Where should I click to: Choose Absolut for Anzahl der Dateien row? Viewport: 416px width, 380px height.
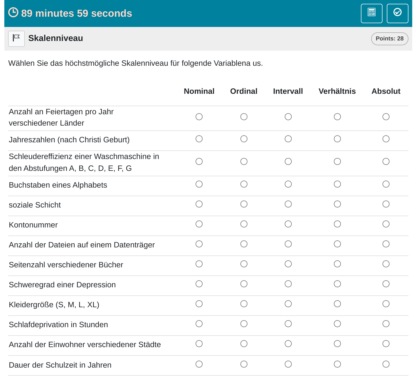[386, 244]
